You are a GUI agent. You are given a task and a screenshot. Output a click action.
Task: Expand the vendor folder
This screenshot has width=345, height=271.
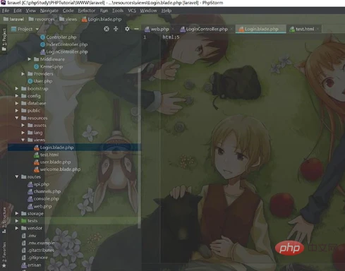17,228
